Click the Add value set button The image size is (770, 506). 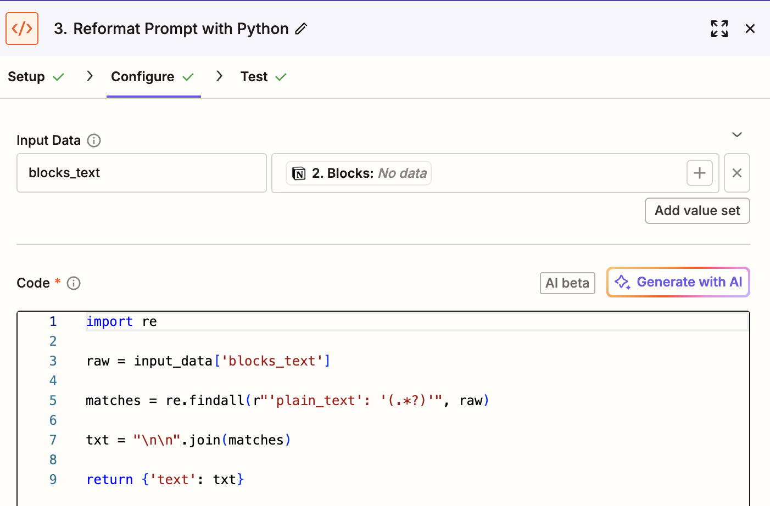coord(697,211)
